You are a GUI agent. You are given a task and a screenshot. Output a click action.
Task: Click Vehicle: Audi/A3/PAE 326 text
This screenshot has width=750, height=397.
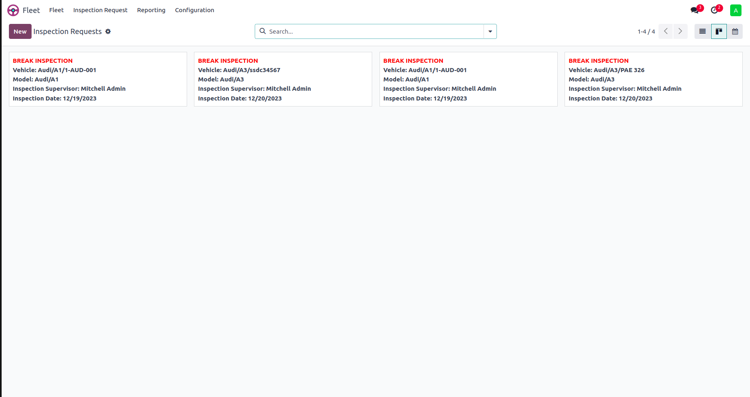(606, 70)
